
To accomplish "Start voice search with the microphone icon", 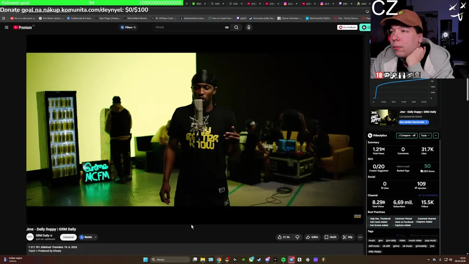I will pyautogui.click(x=248, y=27).
